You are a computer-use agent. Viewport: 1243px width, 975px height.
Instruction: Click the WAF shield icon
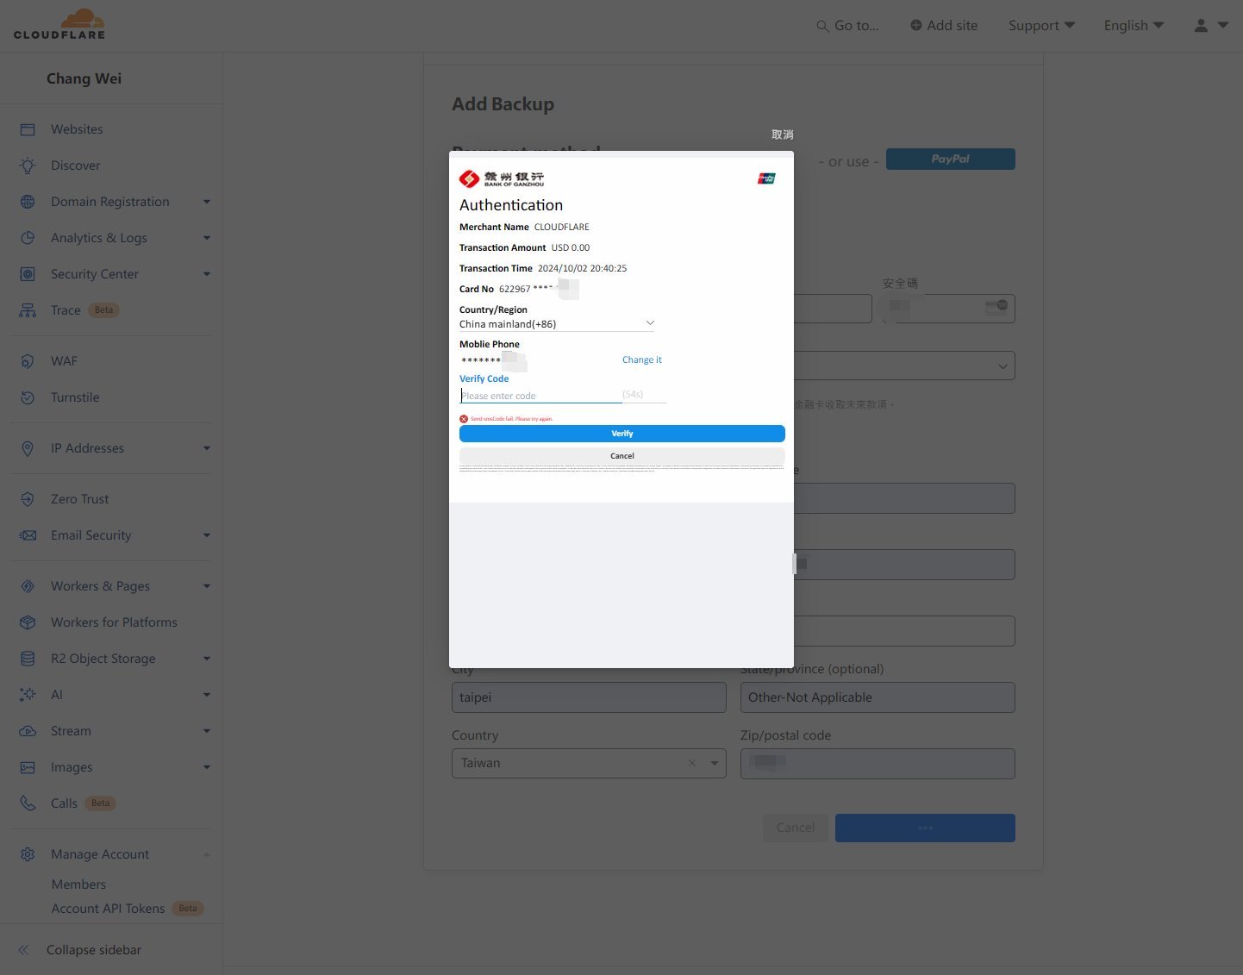click(x=28, y=361)
